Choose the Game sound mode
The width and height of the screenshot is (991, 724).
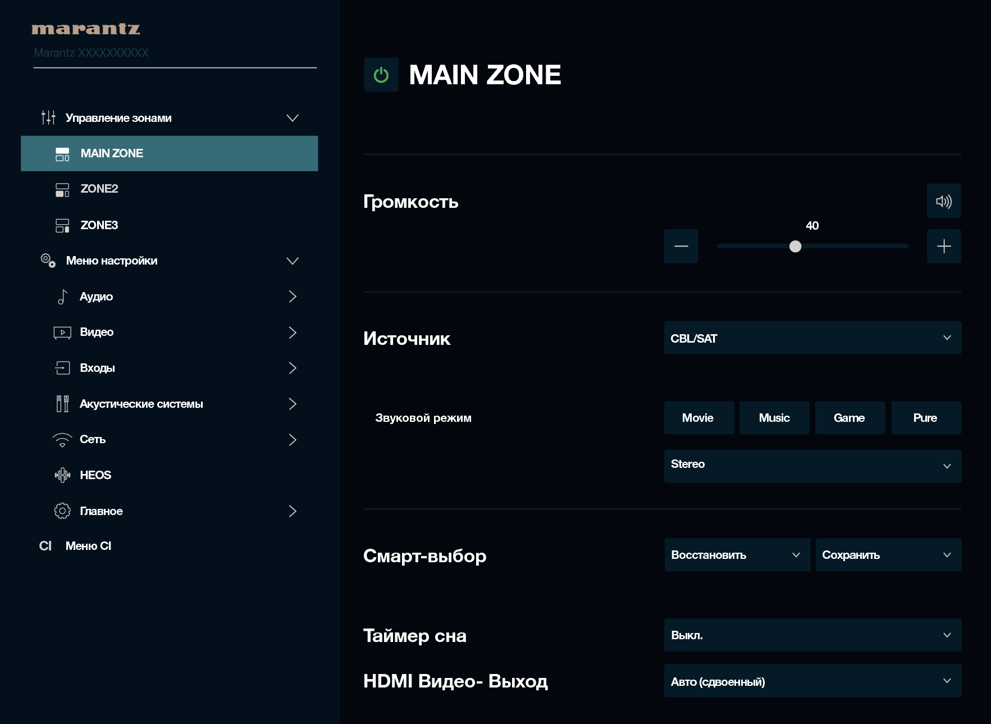click(850, 418)
